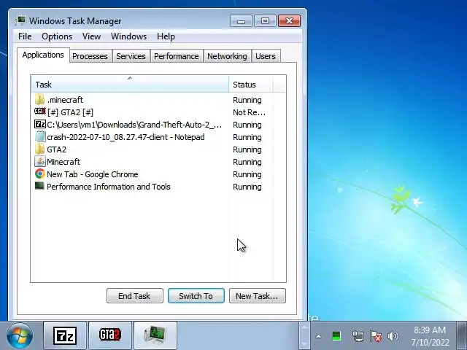467x350 pixels.
Task: Click the Task Manager title bar icon
Action: point(20,21)
